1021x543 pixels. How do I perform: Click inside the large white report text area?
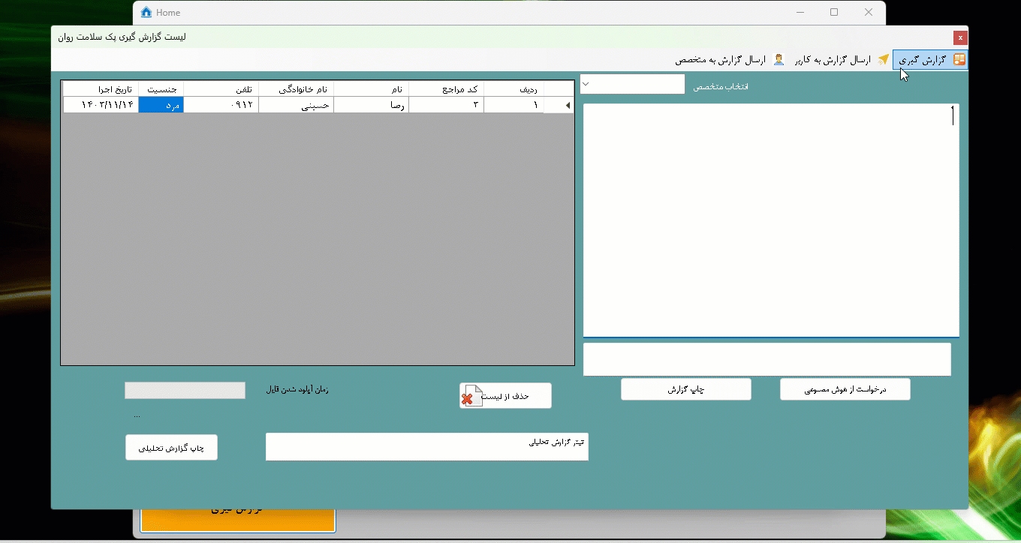(771, 220)
